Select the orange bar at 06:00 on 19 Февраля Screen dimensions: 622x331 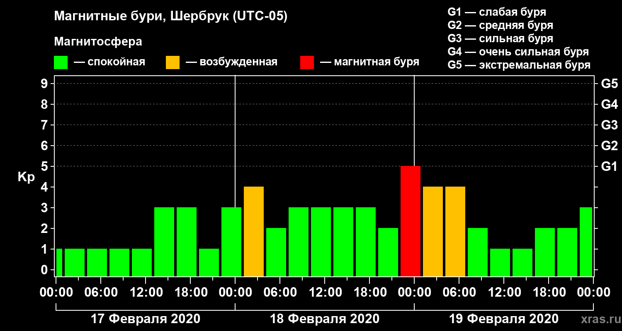[455, 231]
